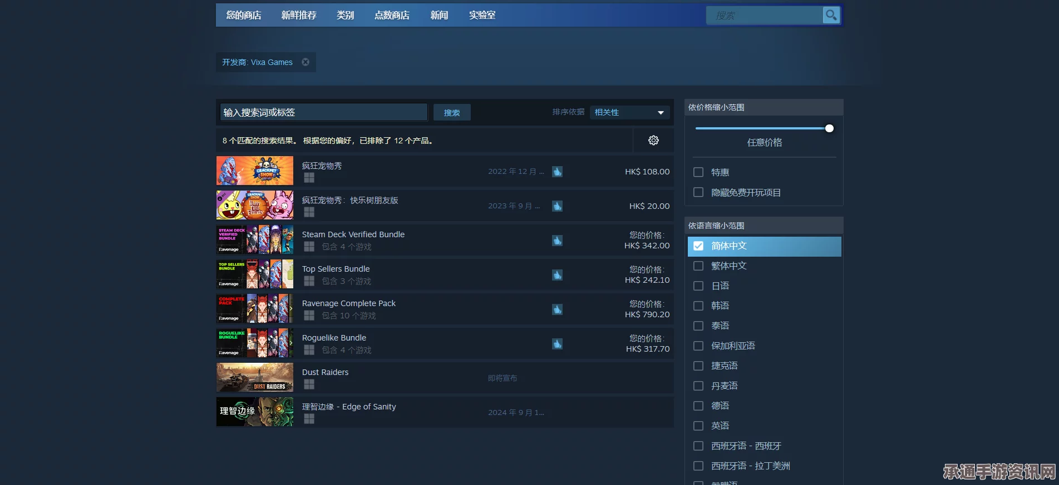This screenshot has width=1059, height=485.
Task: Click review icon in Ravenage Complete Pack row
Action: pos(557,309)
